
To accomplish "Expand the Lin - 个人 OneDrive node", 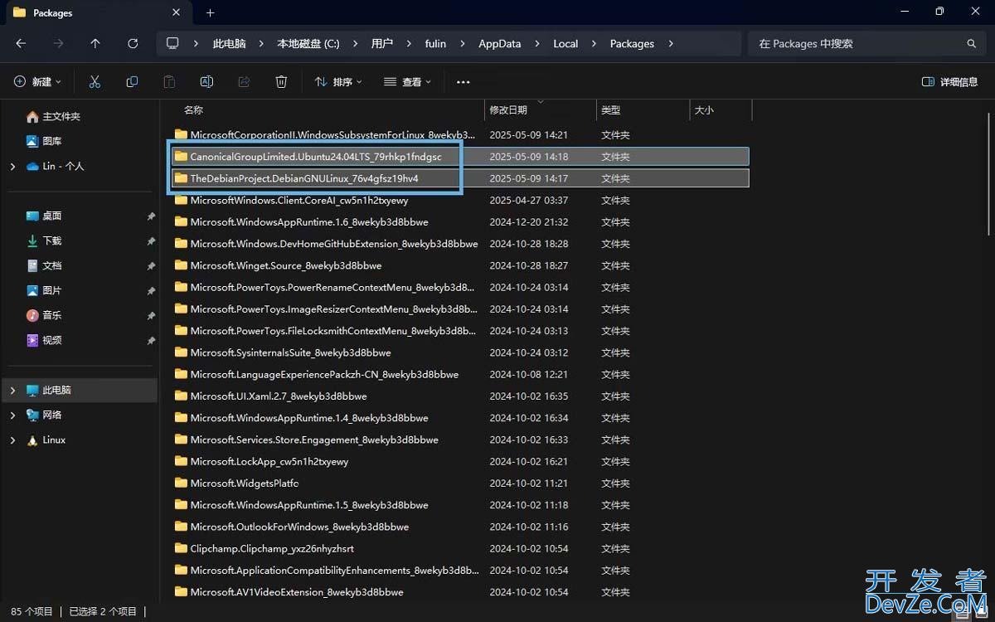I will [12, 166].
